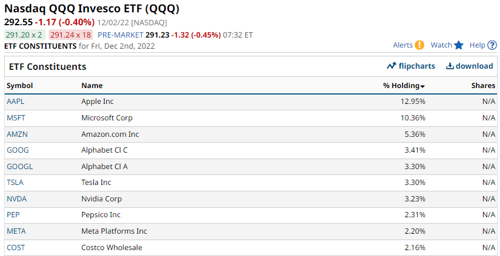Click the download arrow icon
The image size is (500, 256).
coord(450,66)
